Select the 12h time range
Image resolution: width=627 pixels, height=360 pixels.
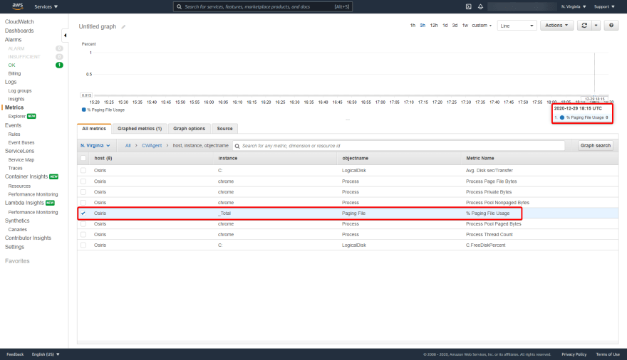[x=434, y=25]
